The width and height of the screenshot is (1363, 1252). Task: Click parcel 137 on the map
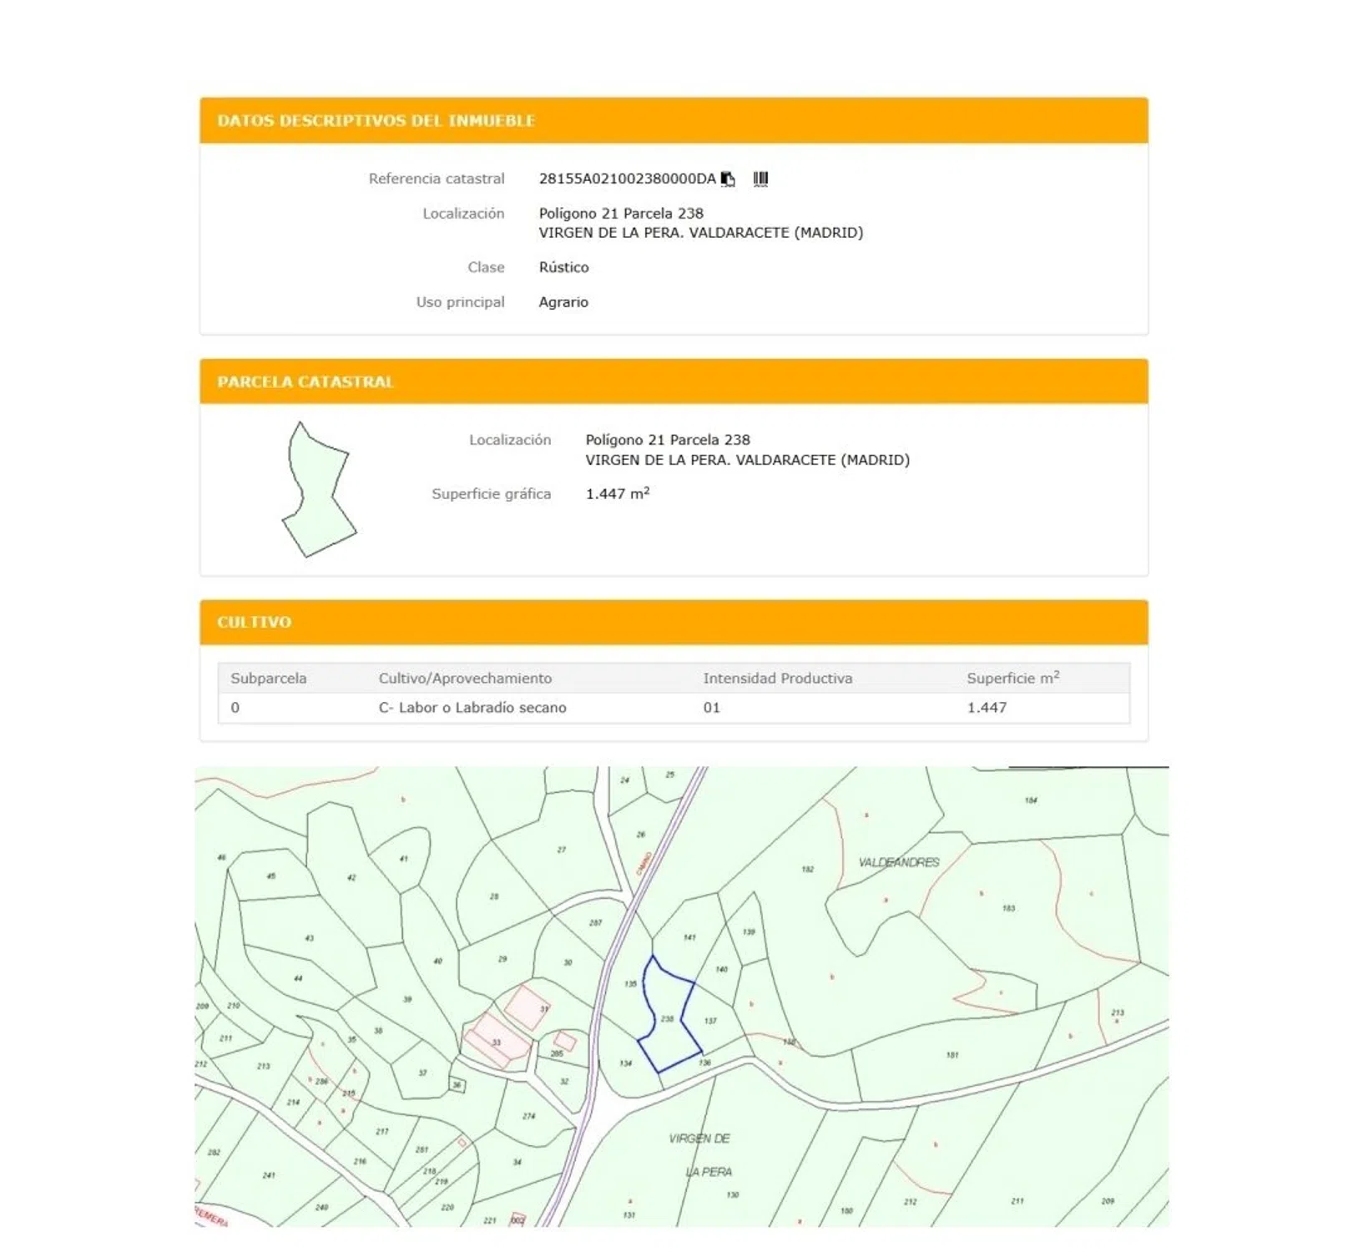[710, 1021]
